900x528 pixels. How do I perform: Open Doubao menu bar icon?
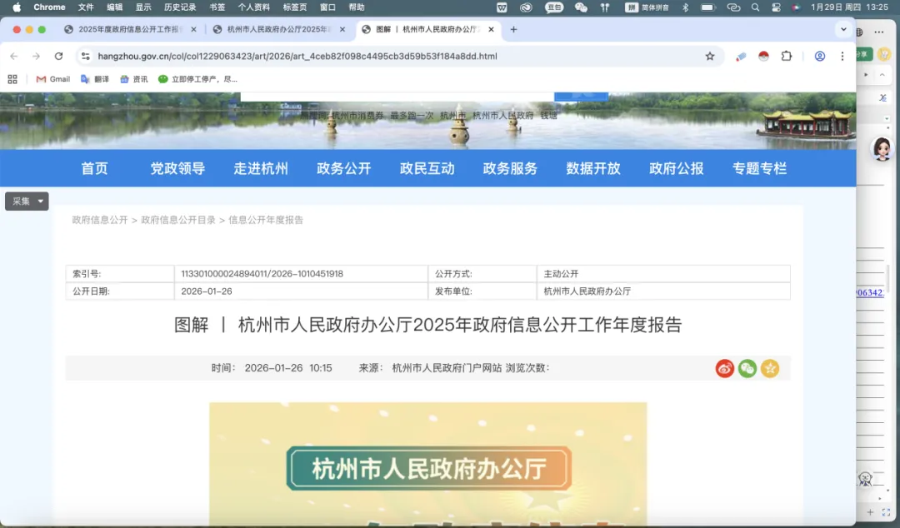click(554, 7)
